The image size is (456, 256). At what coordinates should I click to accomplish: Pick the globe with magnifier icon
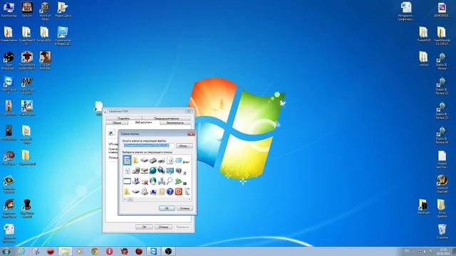pos(162,171)
